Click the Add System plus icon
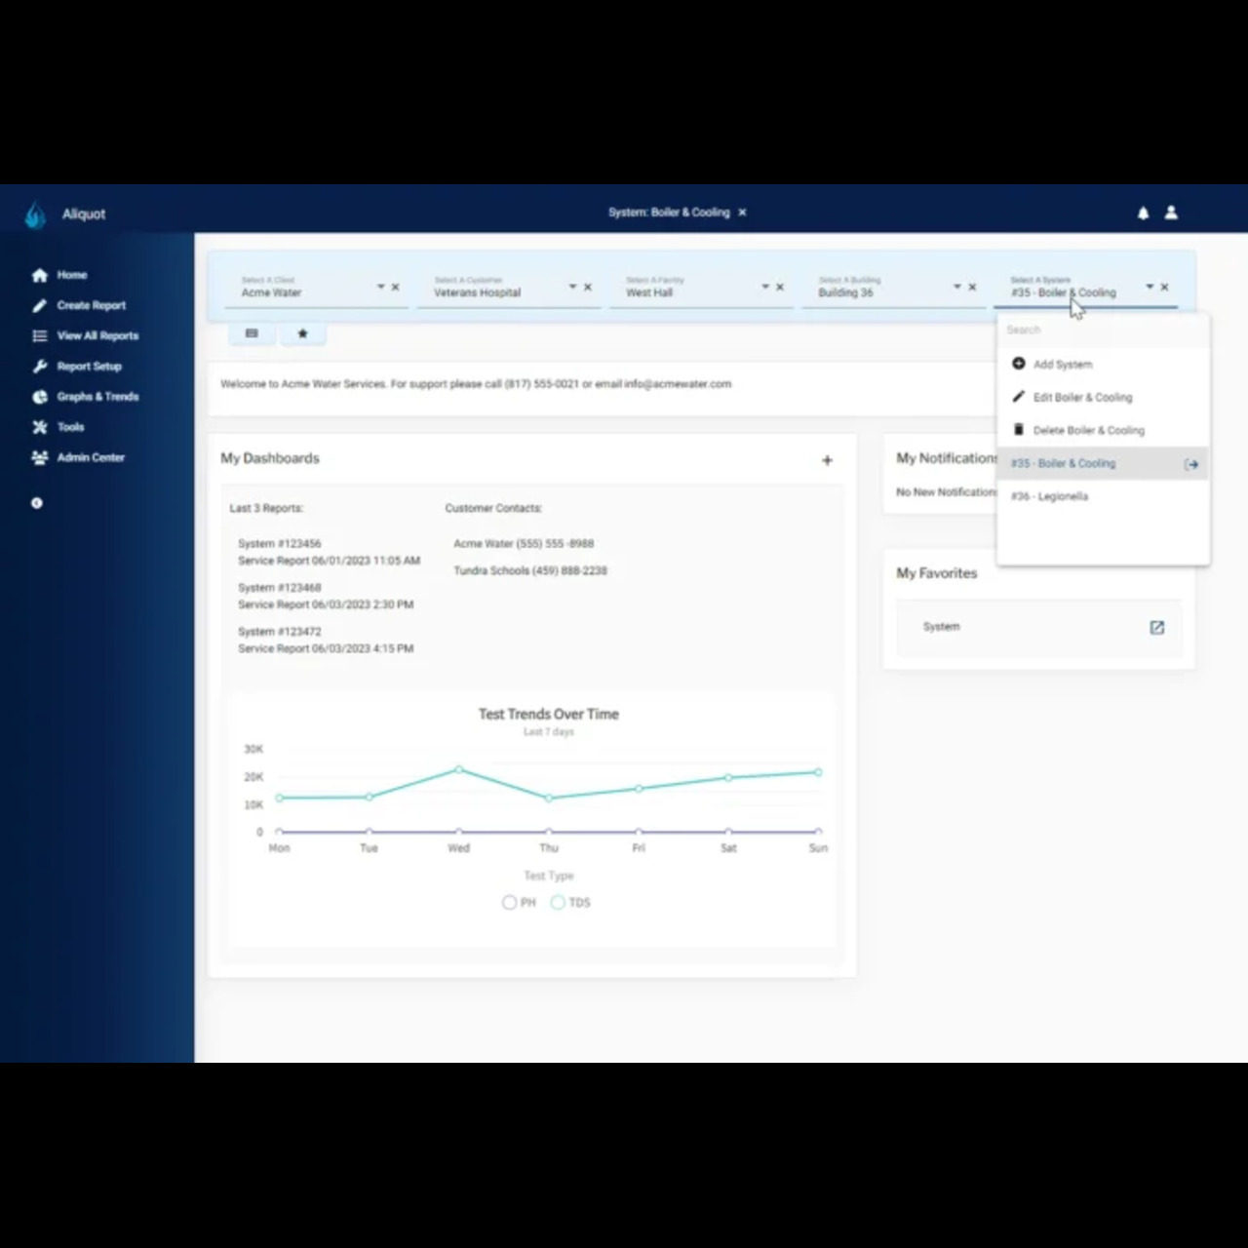Viewport: 1248px width, 1248px height. click(x=1018, y=364)
